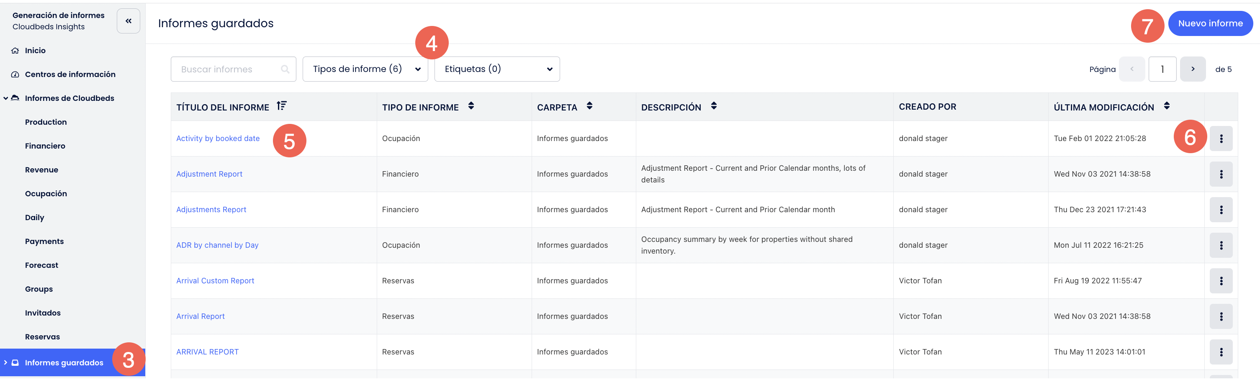Sort by Tipo de informe column arrows

[471, 106]
